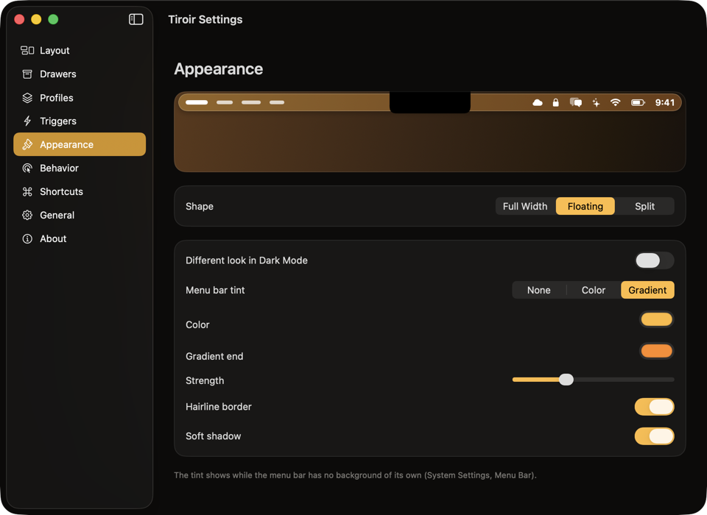Open the Drawers settings section
Image resolution: width=707 pixels, height=515 pixels.
tap(80, 74)
